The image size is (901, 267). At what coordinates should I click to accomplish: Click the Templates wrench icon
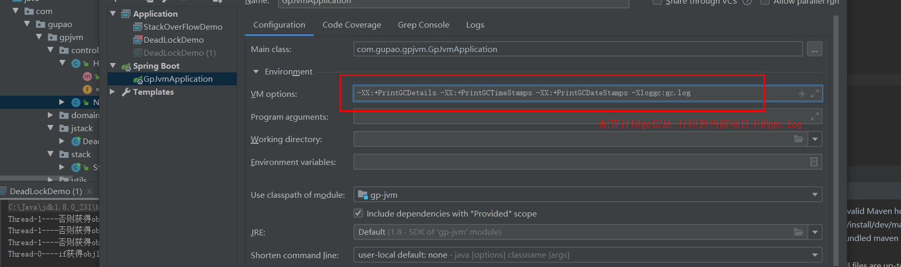126,92
